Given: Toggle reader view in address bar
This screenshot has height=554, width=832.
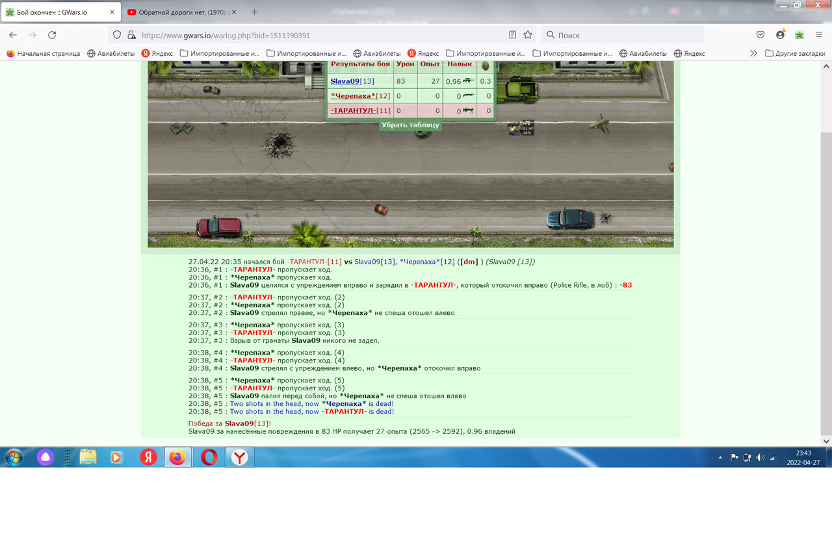Looking at the screenshot, I should (512, 35).
